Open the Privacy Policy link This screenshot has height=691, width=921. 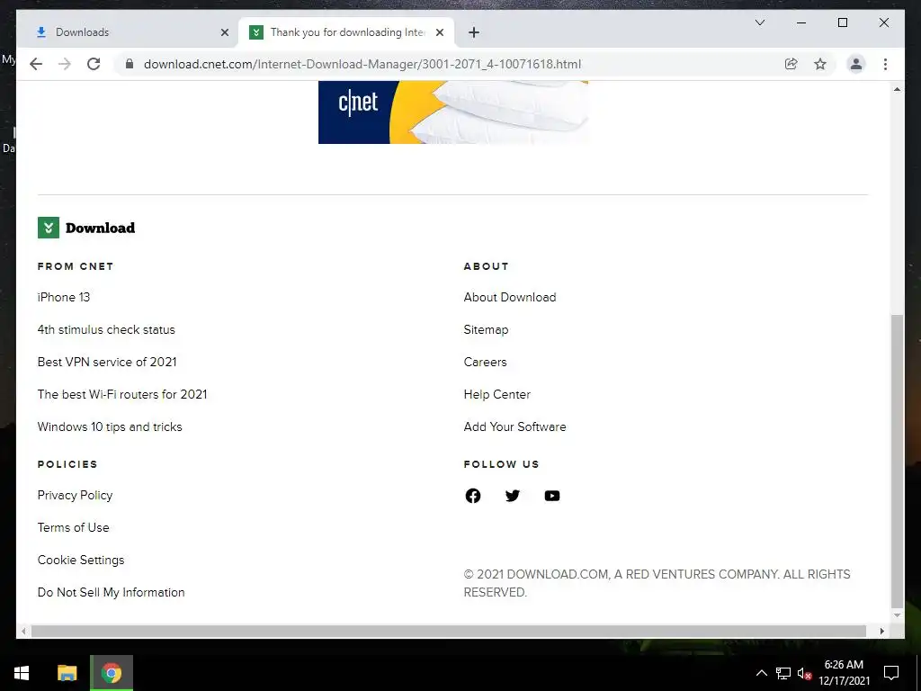(76, 496)
